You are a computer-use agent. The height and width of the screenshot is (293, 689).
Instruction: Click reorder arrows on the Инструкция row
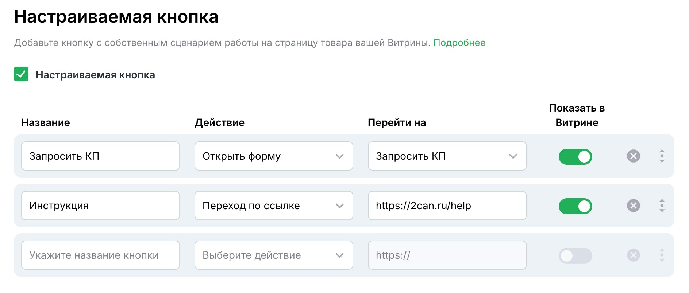[x=662, y=206]
